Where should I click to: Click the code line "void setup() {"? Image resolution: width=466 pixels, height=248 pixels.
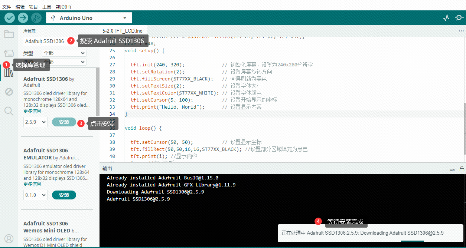coord(144,50)
